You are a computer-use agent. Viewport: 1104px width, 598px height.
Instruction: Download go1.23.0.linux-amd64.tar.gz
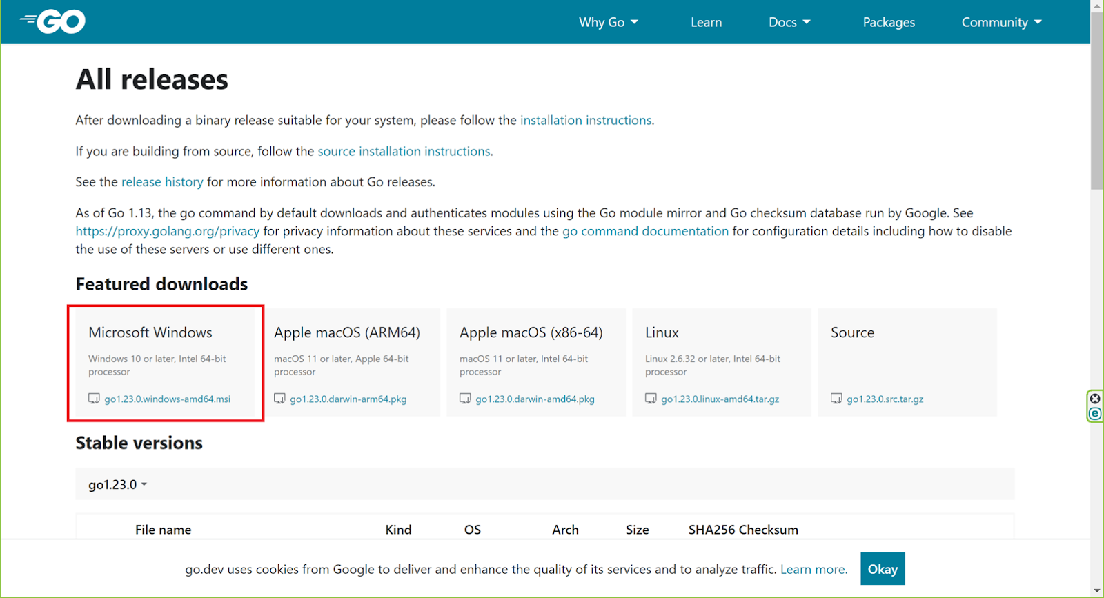coord(720,399)
